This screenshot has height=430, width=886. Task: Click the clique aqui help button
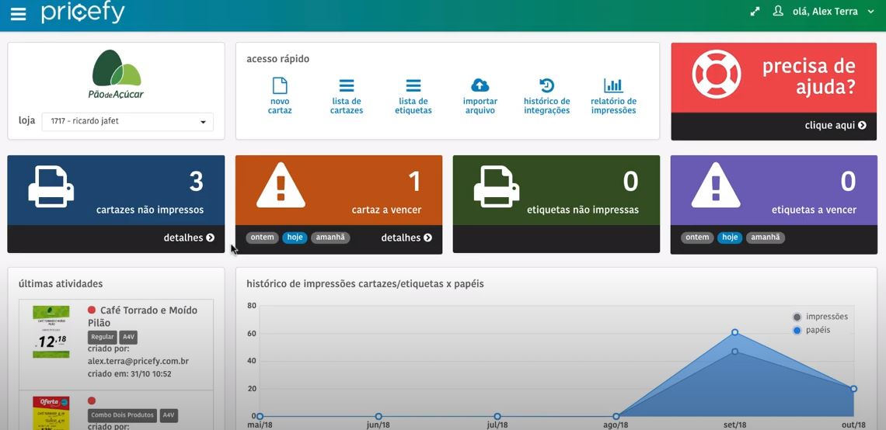point(835,125)
